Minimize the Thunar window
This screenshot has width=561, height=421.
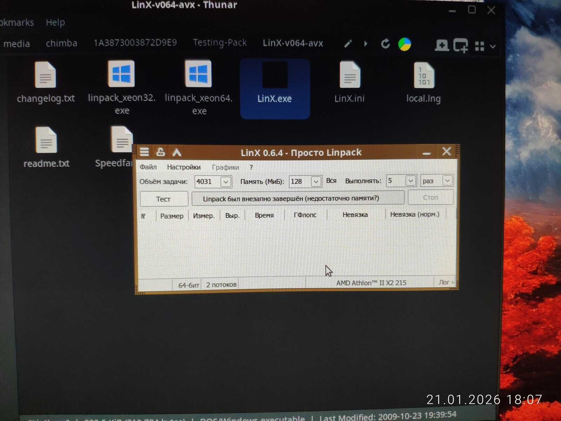point(452,11)
